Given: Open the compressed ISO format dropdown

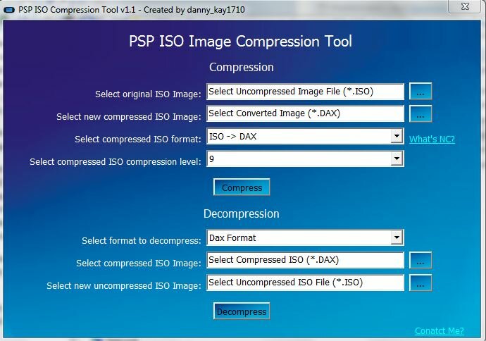Looking at the screenshot, I should pyautogui.click(x=397, y=137).
